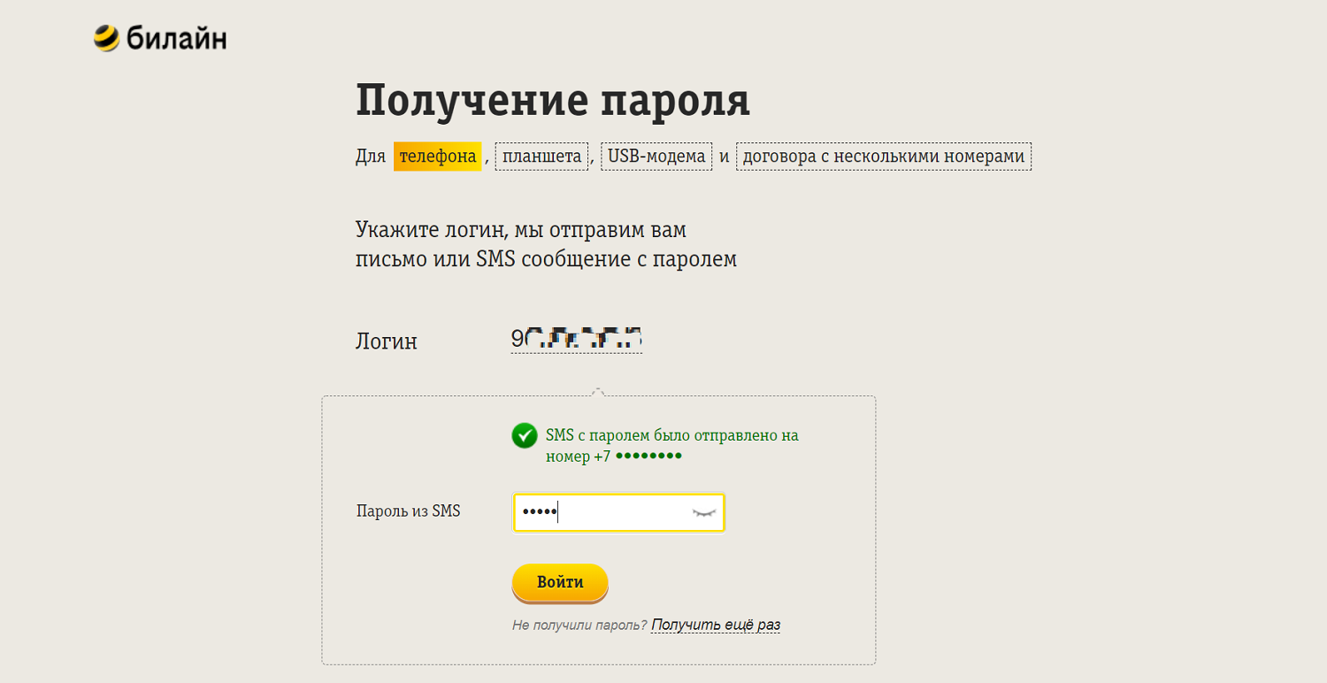1327x683 pixels.
Task: Request password again via 'Получить ещё раз'
Action: click(716, 625)
